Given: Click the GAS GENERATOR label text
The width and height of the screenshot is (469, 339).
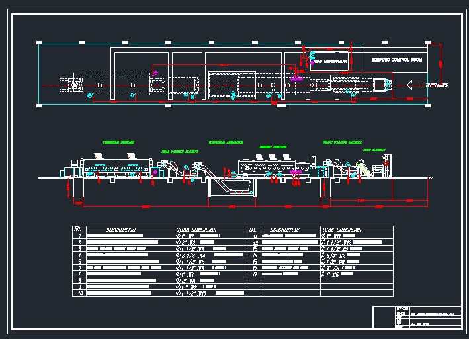Looking at the screenshot, I should (331, 61).
